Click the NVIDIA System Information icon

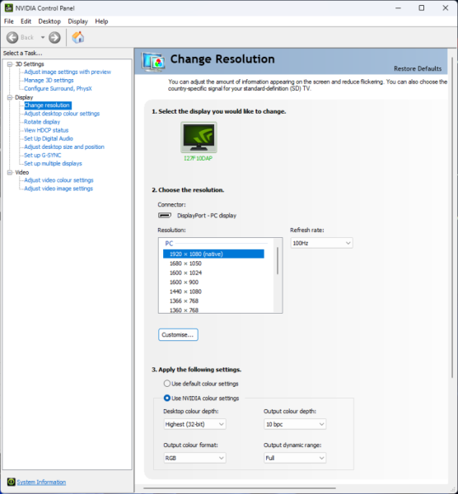coord(11,482)
